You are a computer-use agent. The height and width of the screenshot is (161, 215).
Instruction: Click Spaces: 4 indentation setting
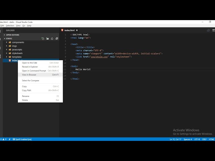[x=188, y=140]
